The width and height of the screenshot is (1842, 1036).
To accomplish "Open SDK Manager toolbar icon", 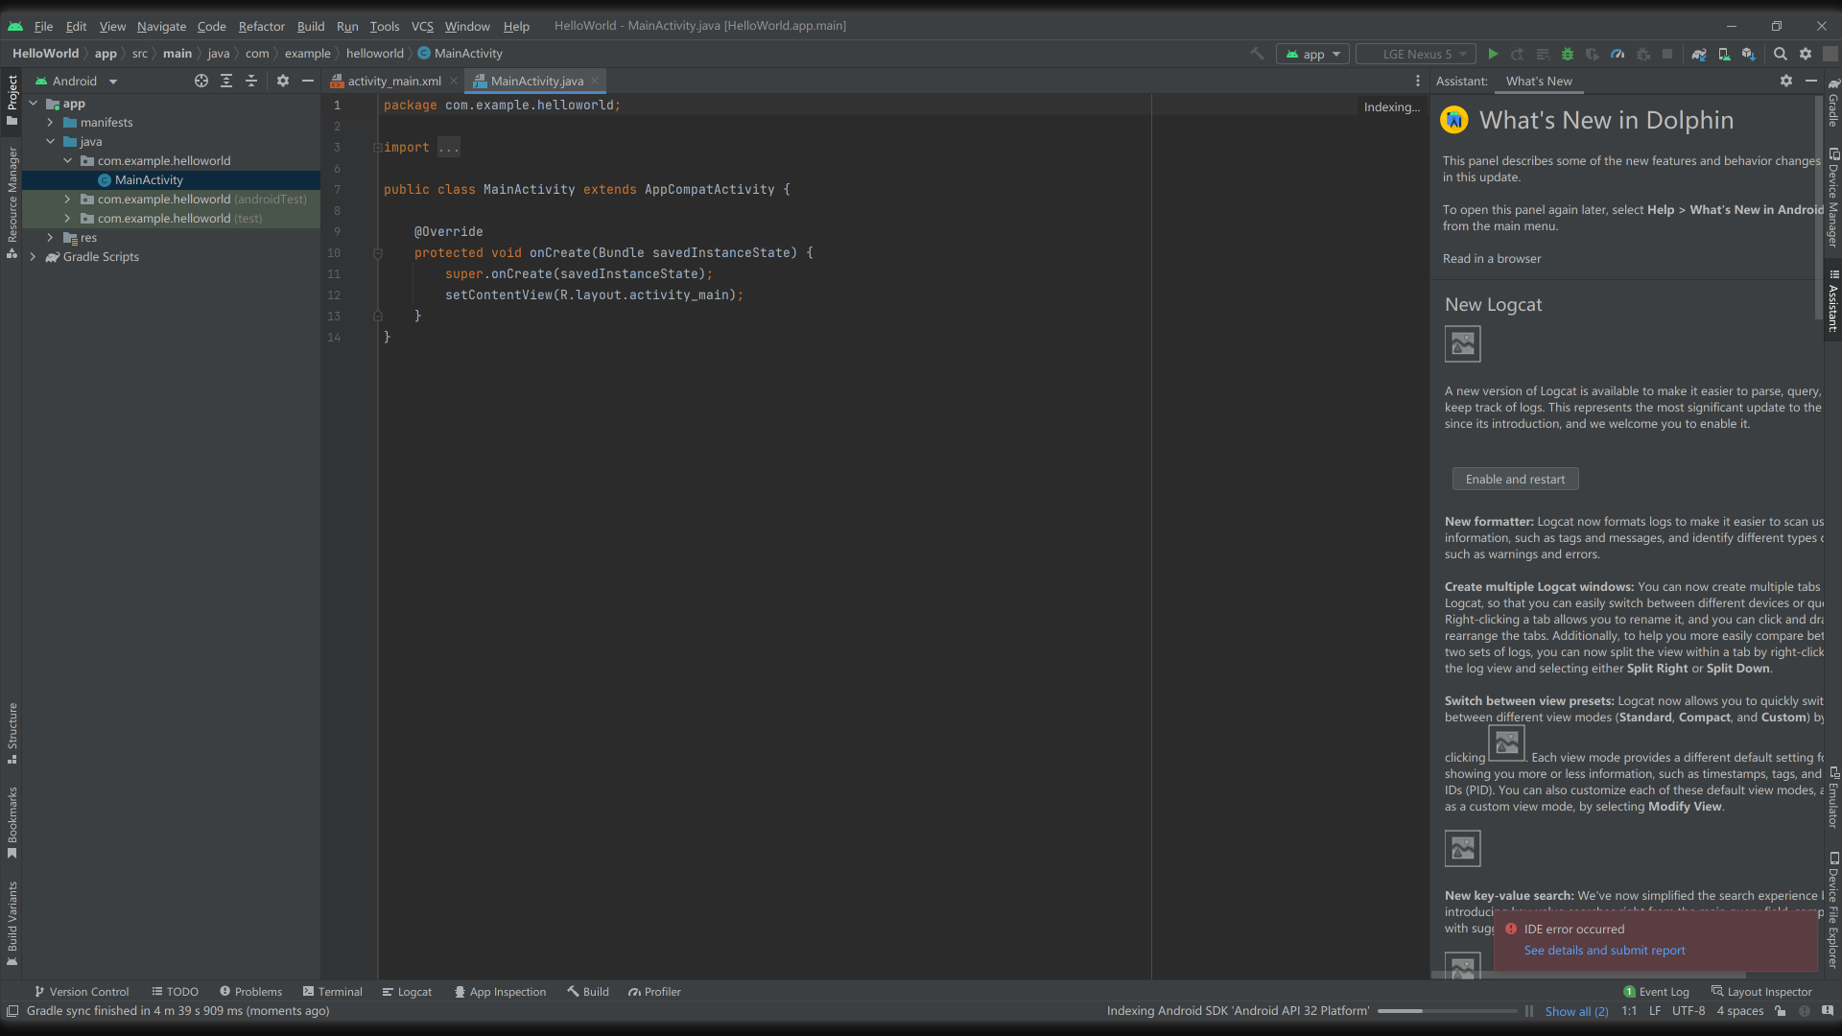I will (x=1748, y=55).
